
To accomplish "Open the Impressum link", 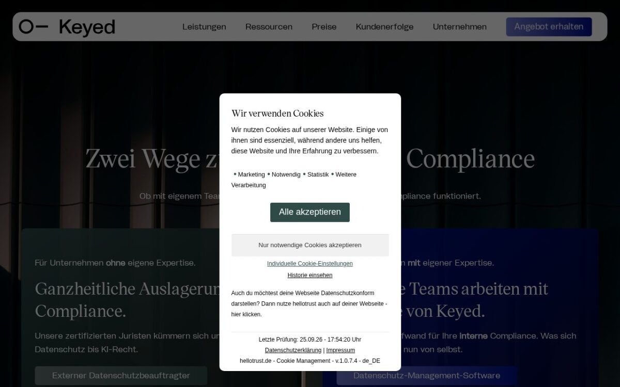I will pos(340,350).
